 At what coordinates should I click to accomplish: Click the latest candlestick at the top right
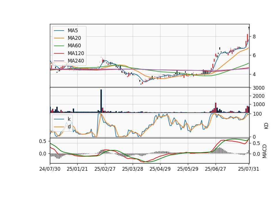point(249,28)
